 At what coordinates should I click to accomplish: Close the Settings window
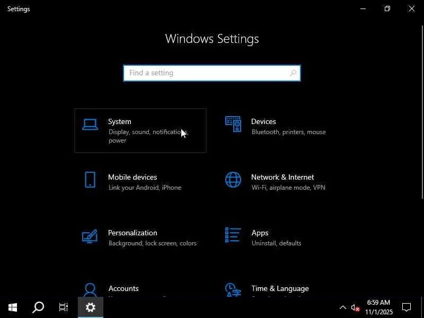tap(412, 8)
